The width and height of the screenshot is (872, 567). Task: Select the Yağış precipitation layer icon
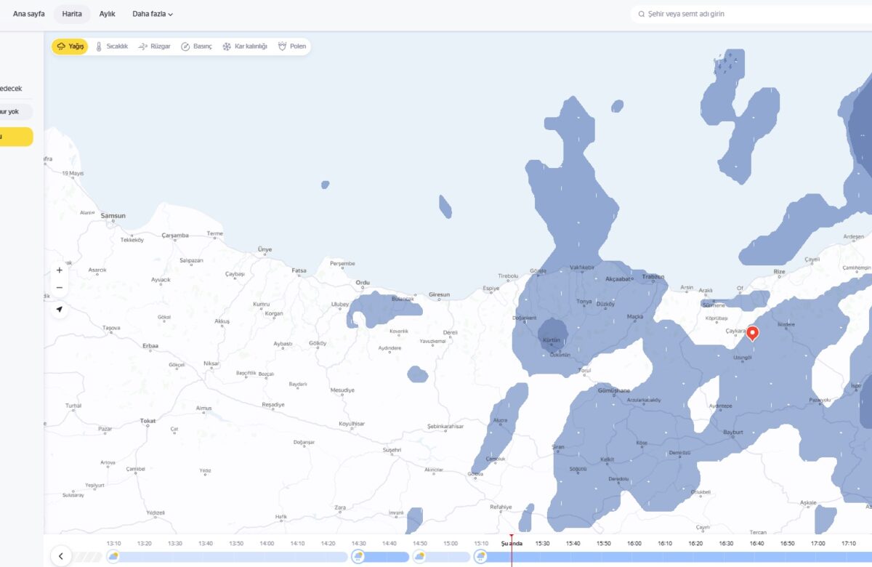click(x=61, y=46)
